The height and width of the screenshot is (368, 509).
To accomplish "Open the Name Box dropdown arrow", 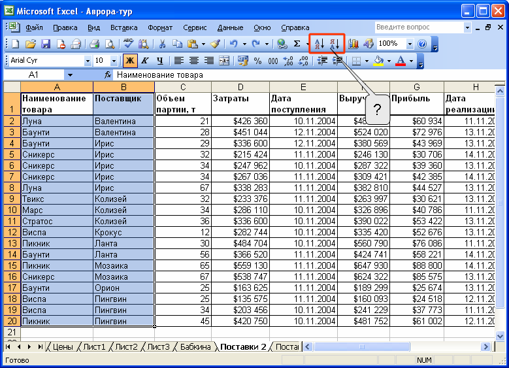I will [x=70, y=75].
